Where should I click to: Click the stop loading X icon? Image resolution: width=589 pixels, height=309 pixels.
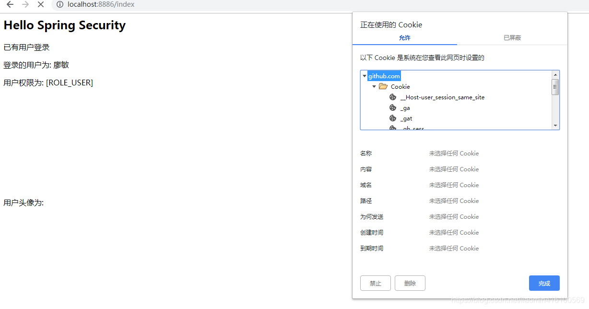coord(41,5)
